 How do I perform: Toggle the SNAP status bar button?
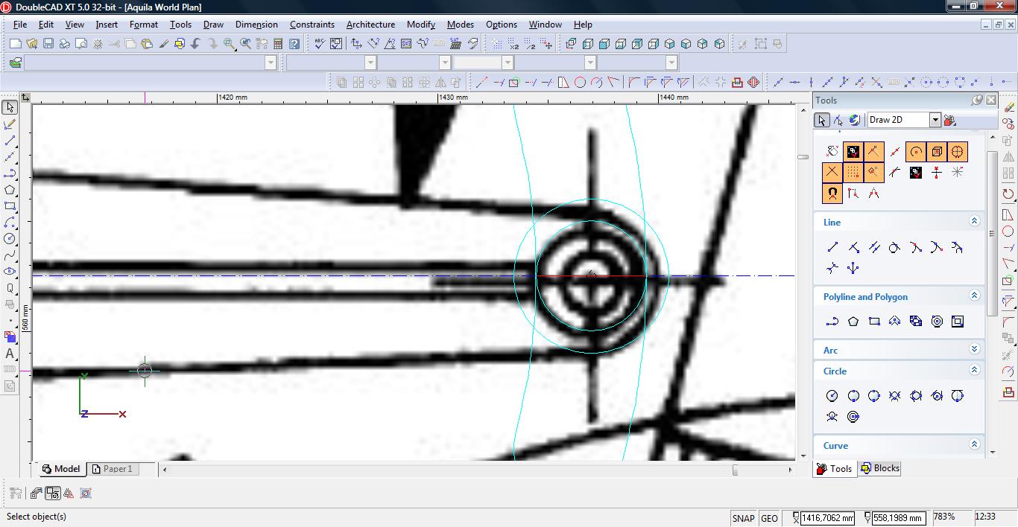743,518
